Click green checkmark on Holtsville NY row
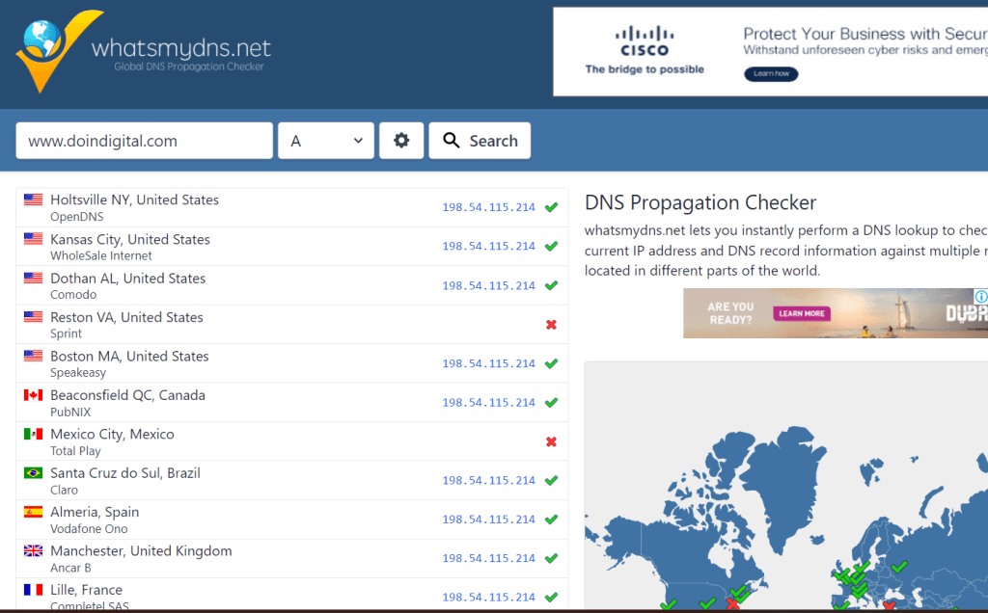The width and height of the screenshot is (988, 613). pyautogui.click(x=551, y=207)
